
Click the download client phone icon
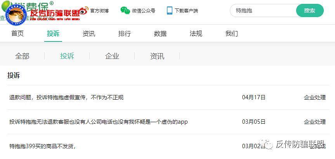pos(169,10)
